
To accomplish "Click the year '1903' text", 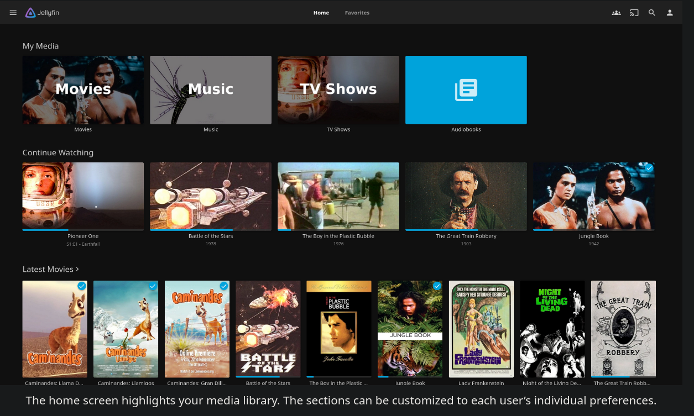I will (466, 244).
